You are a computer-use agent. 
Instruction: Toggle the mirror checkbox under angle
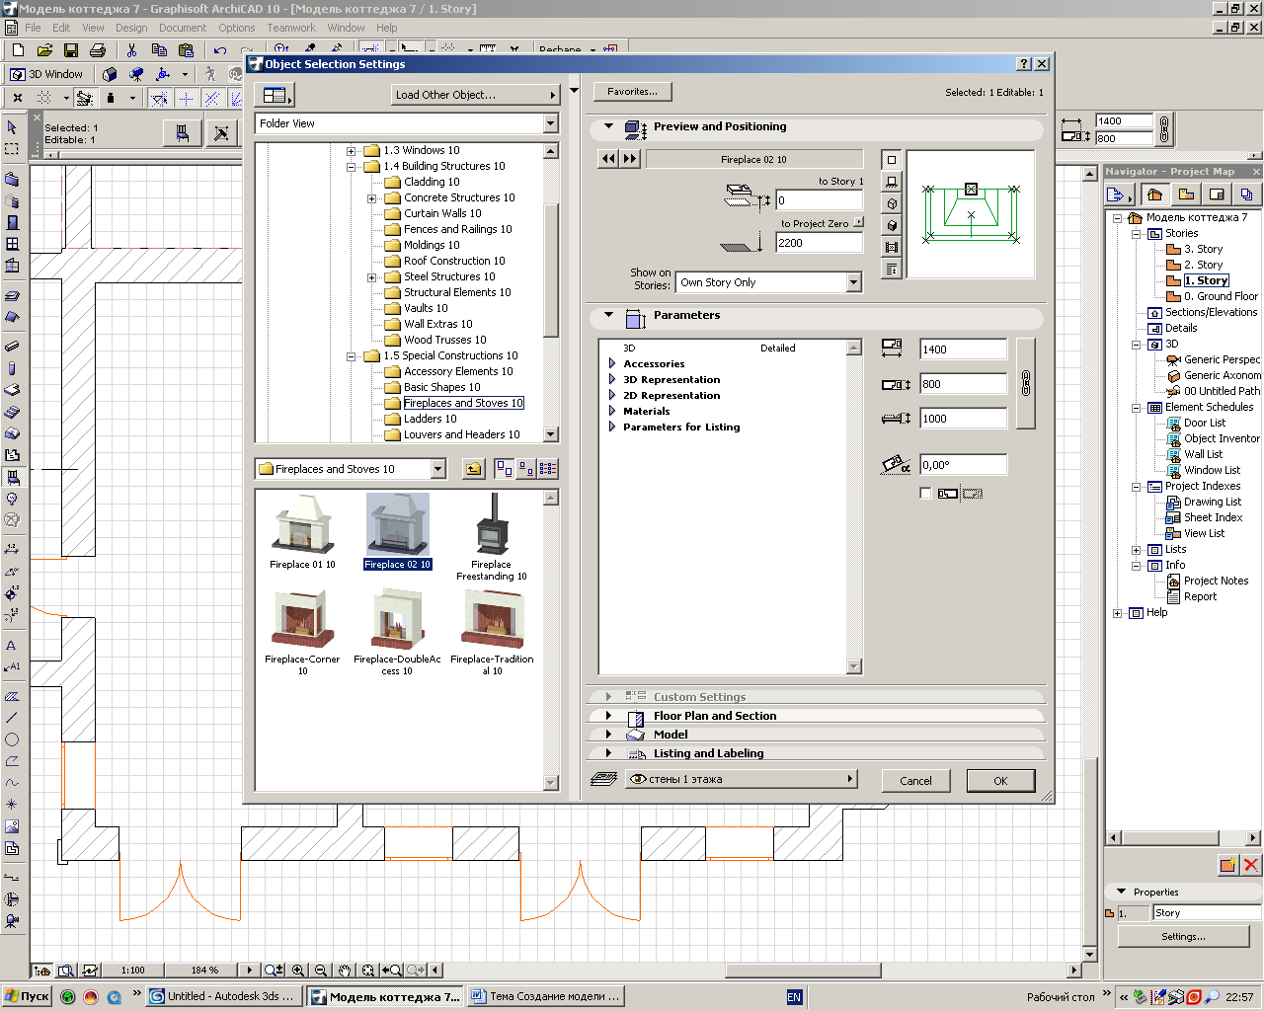(x=925, y=494)
